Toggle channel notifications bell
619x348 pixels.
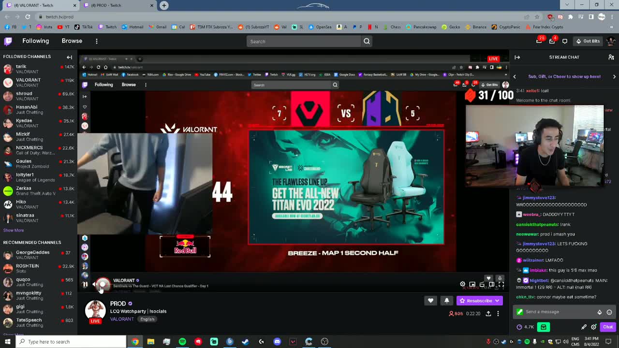coord(446,301)
